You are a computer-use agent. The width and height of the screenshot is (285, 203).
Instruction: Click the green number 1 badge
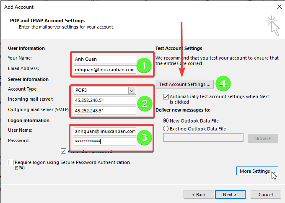tap(145, 65)
